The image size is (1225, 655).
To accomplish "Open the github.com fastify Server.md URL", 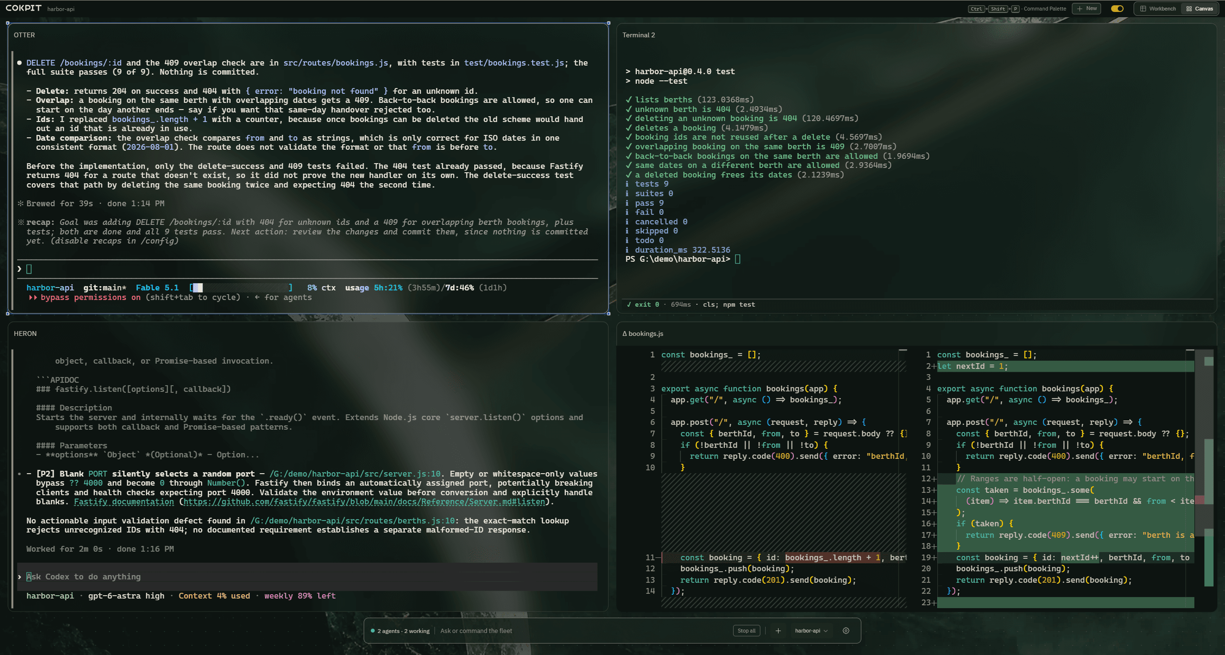I will click(364, 501).
